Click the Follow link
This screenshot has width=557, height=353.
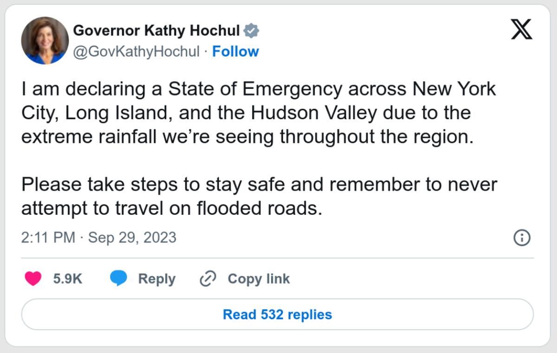tap(235, 51)
